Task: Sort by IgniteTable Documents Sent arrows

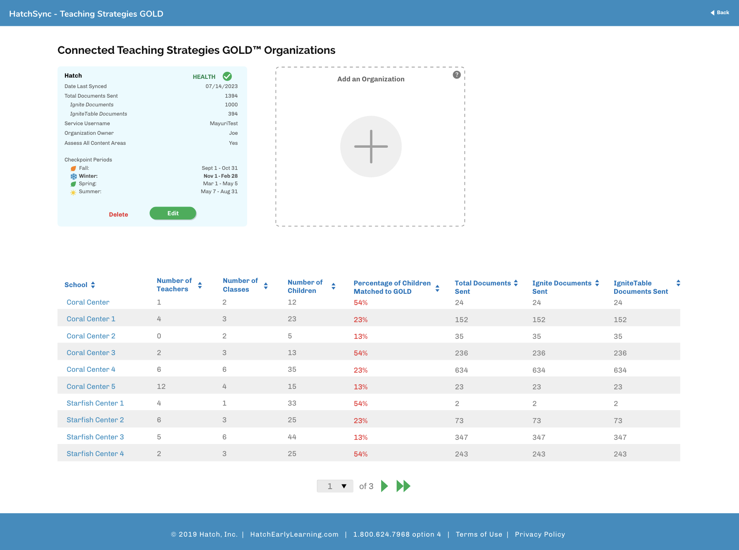Action: pyautogui.click(x=678, y=283)
